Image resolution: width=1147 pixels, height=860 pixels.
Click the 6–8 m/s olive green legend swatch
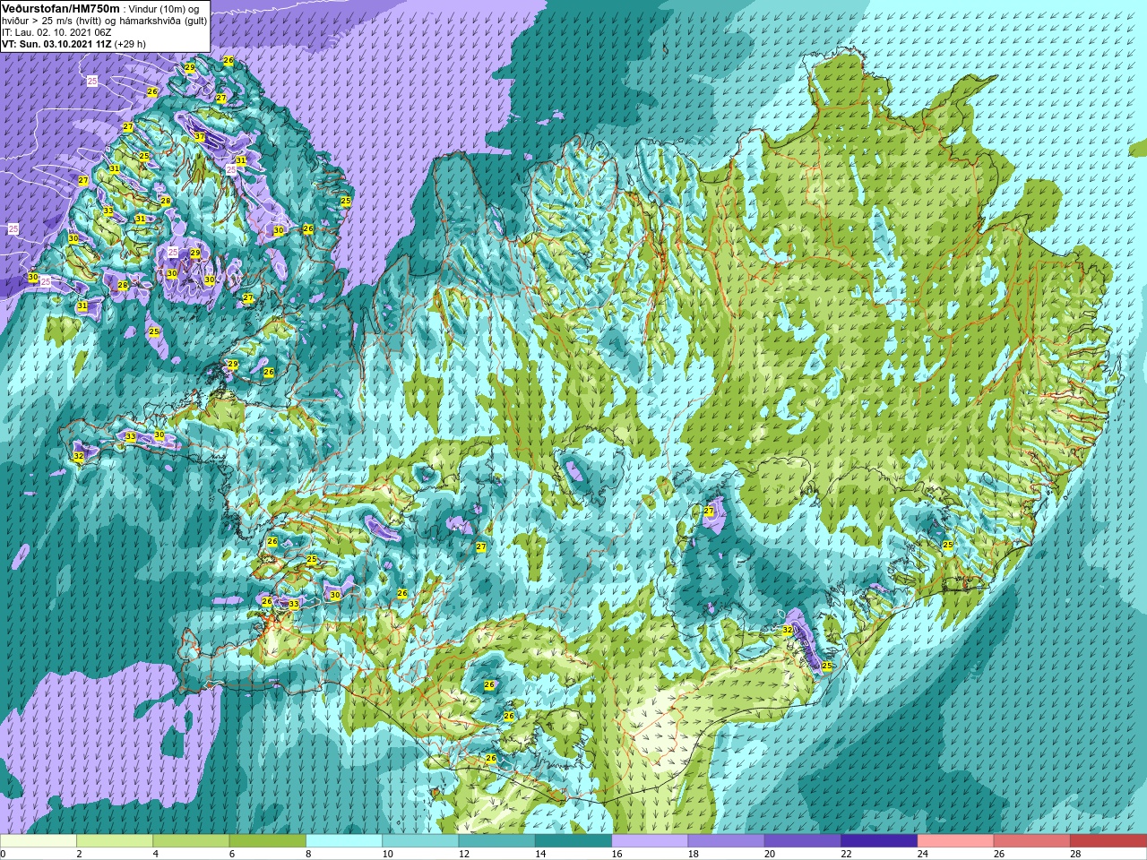[x=267, y=841]
